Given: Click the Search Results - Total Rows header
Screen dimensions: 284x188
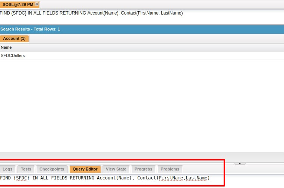Looking at the screenshot, I should pos(142,29).
